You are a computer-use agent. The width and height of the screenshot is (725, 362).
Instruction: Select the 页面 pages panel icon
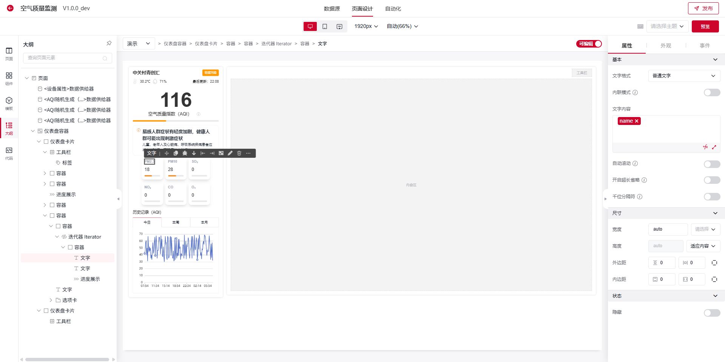(9, 53)
